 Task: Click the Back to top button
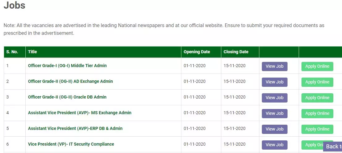click(x=333, y=147)
